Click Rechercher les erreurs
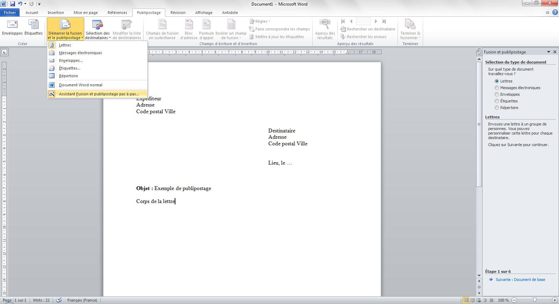 363,37
